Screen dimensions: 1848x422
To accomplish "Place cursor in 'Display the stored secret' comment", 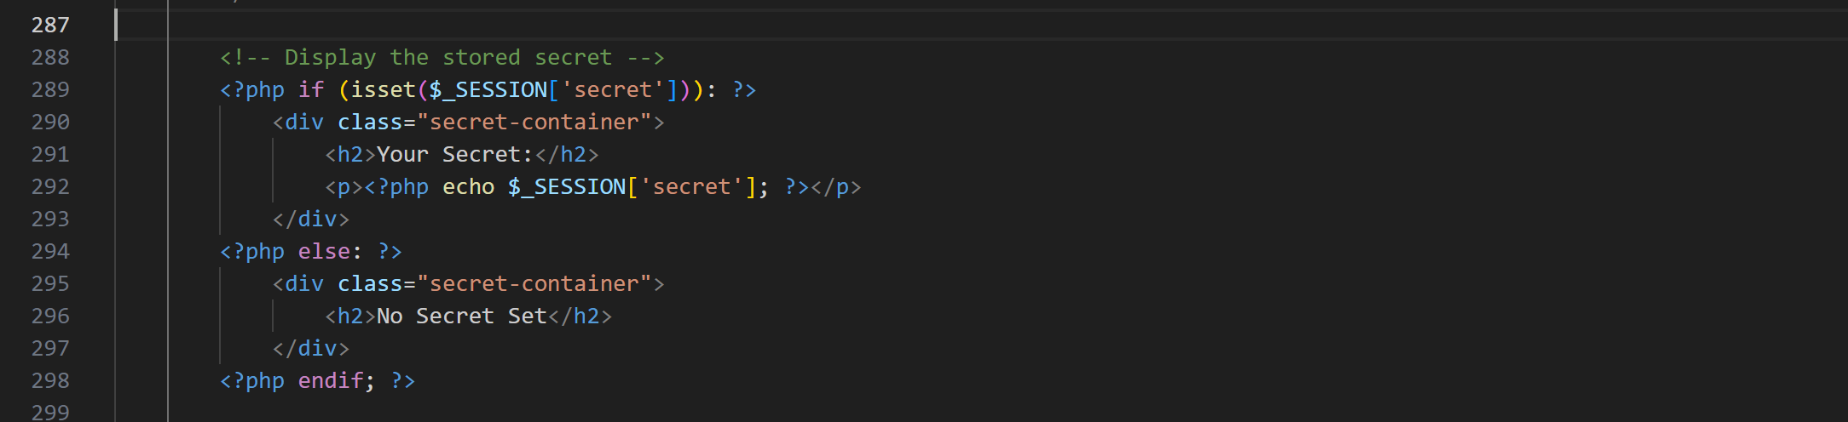I will tap(448, 57).
